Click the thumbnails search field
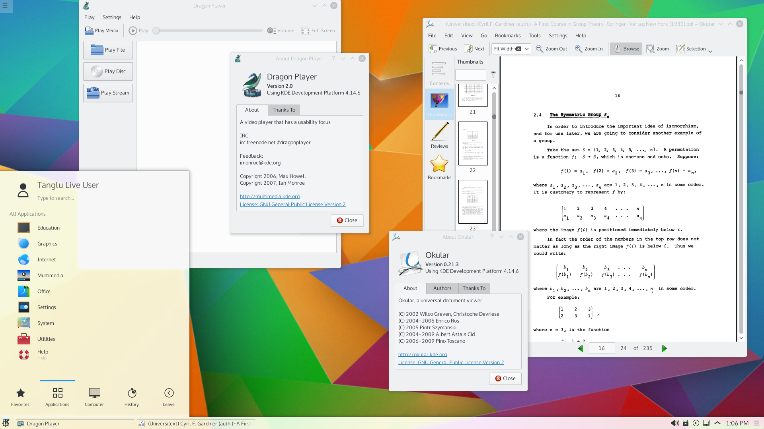The height and width of the screenshot is (429, 764). pos(471,75)
